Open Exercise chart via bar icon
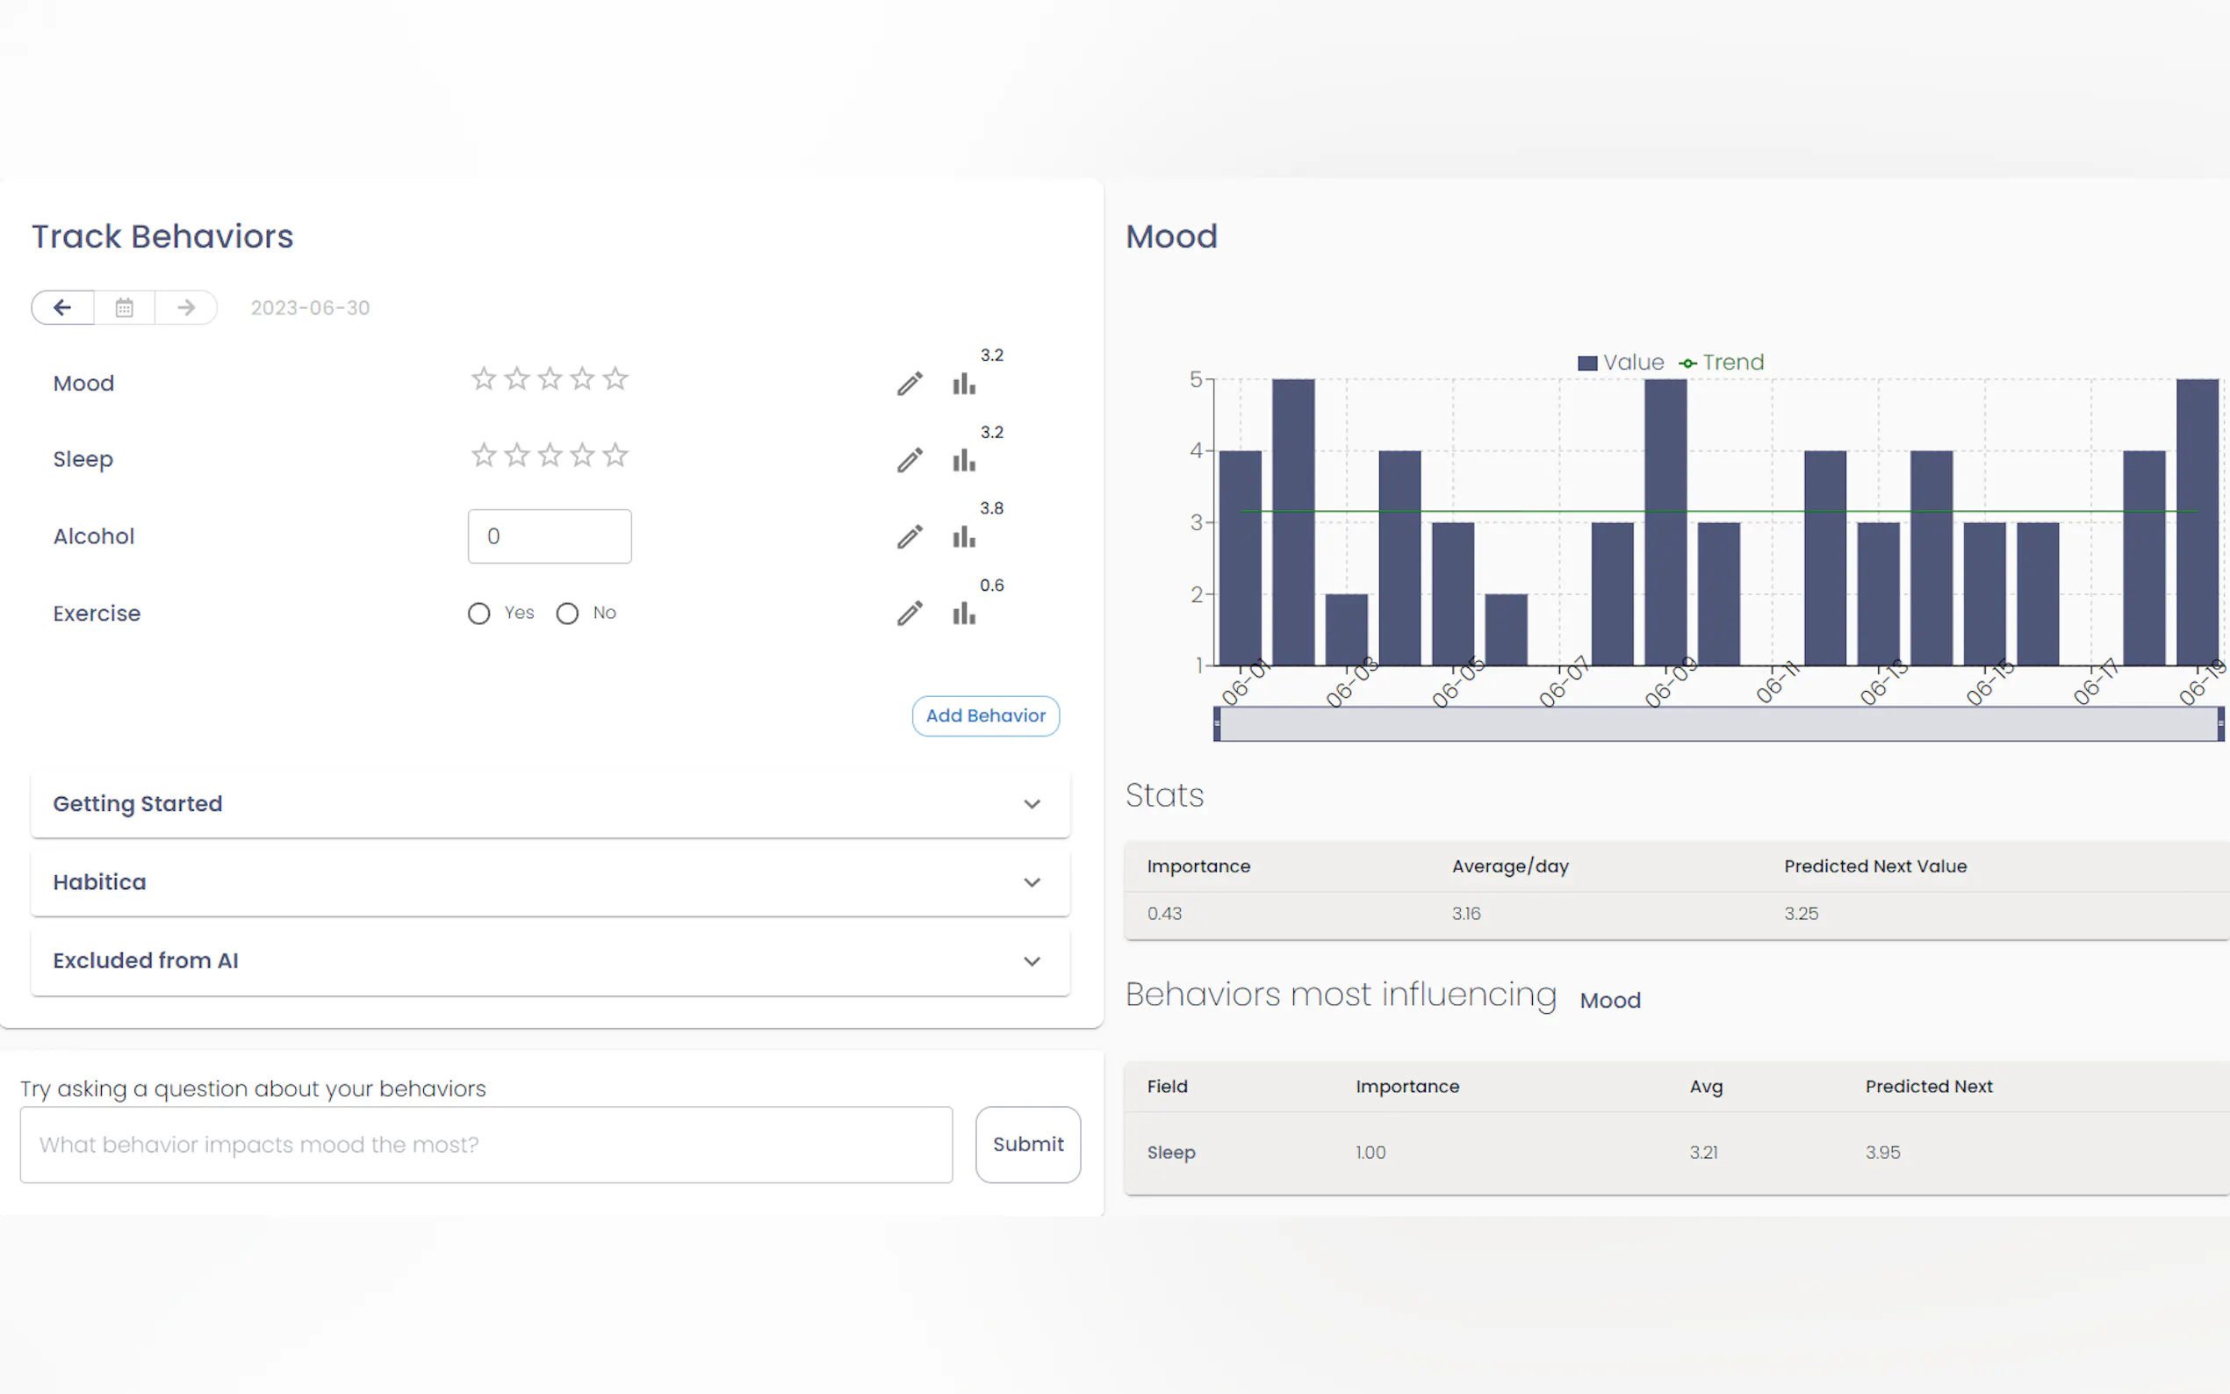2230x1394 pixels. pyautogui.click(x=964, y=614)
